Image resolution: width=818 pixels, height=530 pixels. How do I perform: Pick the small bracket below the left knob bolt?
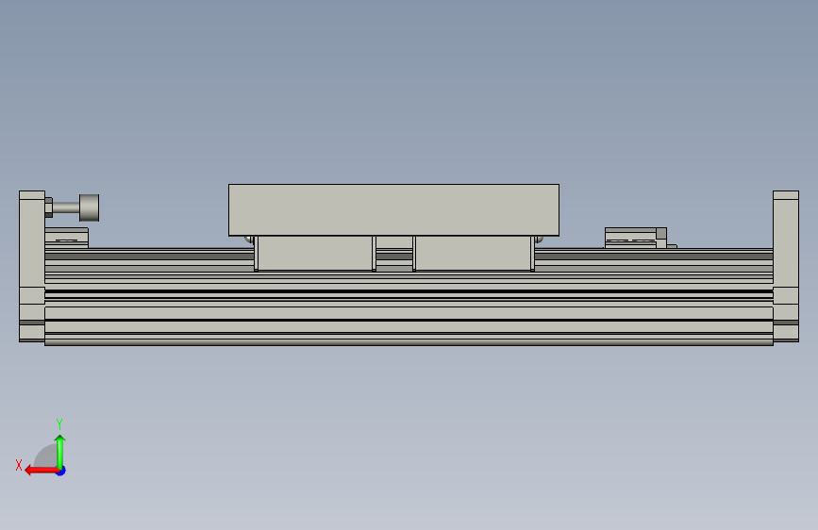tap(66, 238)
